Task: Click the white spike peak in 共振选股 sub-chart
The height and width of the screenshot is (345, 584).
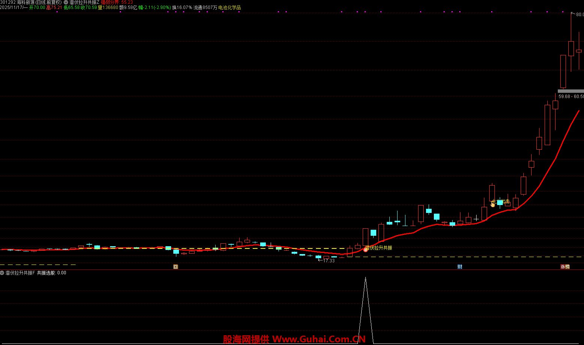Action: pyautogui.click(x=366, y=278)
